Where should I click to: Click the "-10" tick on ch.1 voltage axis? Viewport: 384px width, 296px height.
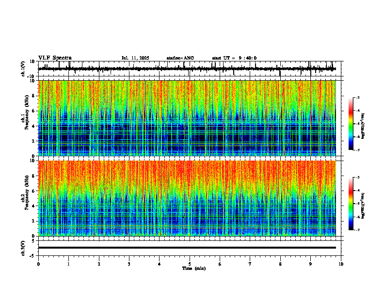pos(32,76)
